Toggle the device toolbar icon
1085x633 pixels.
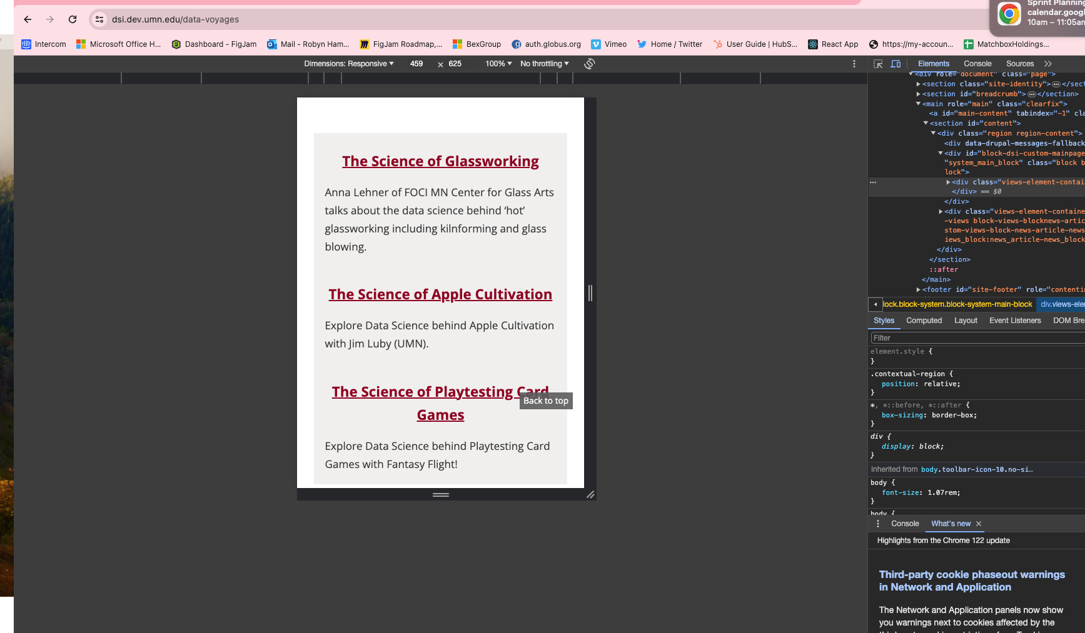point(896,64)
